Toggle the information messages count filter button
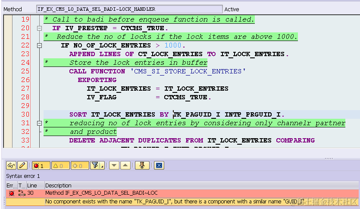This screenshot has height=209, width=360. 80,165
